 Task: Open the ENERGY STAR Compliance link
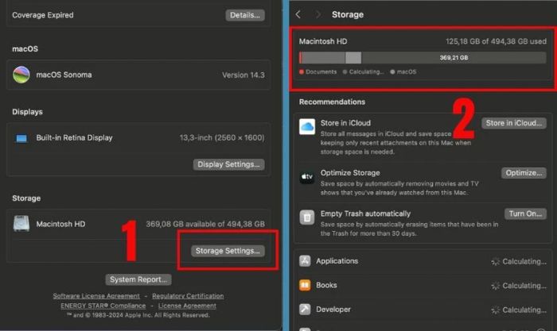pos(103,306)
